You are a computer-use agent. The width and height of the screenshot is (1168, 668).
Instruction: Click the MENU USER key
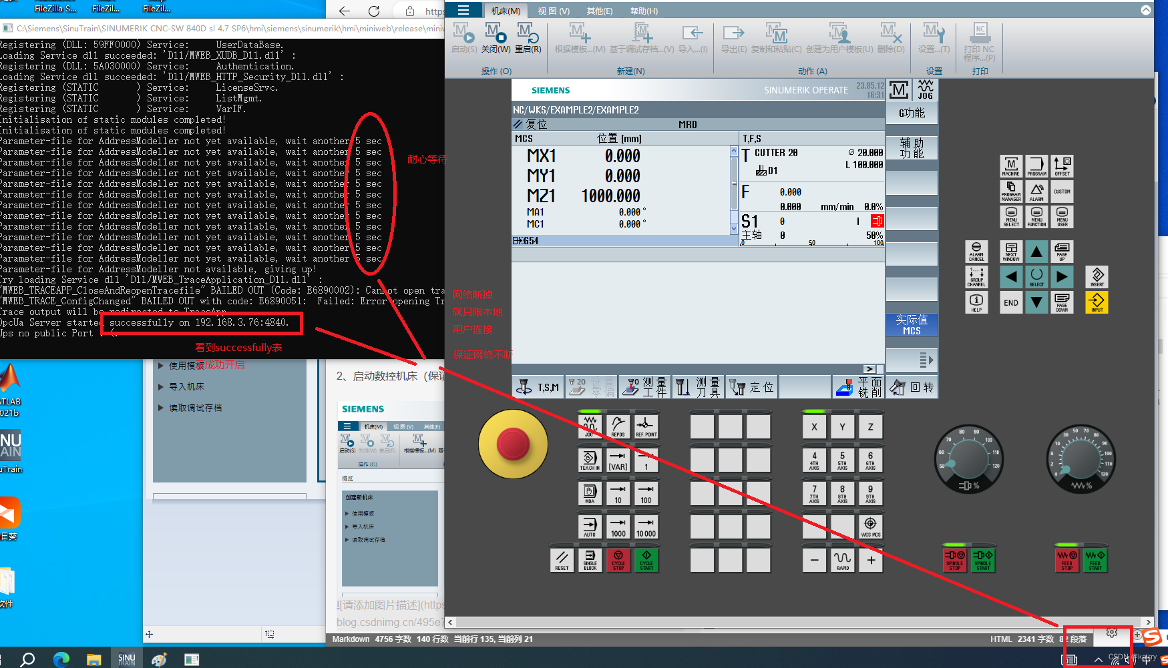point(1062,217)
